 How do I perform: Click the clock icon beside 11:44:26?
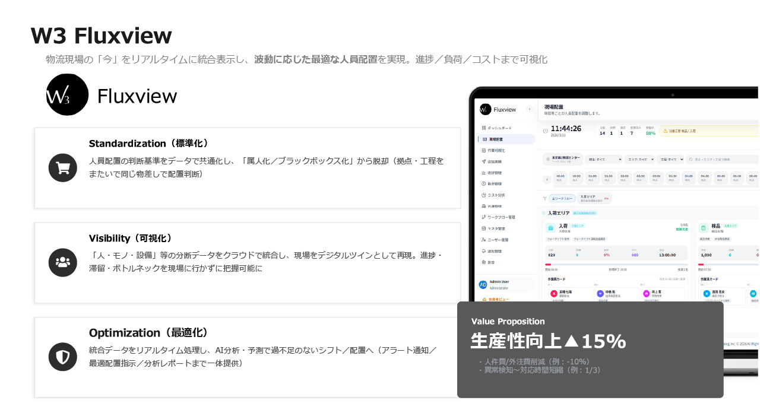[x=546, y=130]
